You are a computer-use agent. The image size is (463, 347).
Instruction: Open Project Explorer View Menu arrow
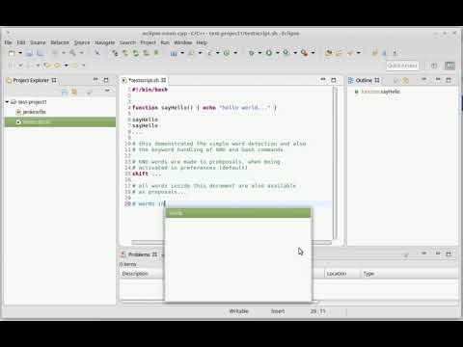click(x=107, y=91)
